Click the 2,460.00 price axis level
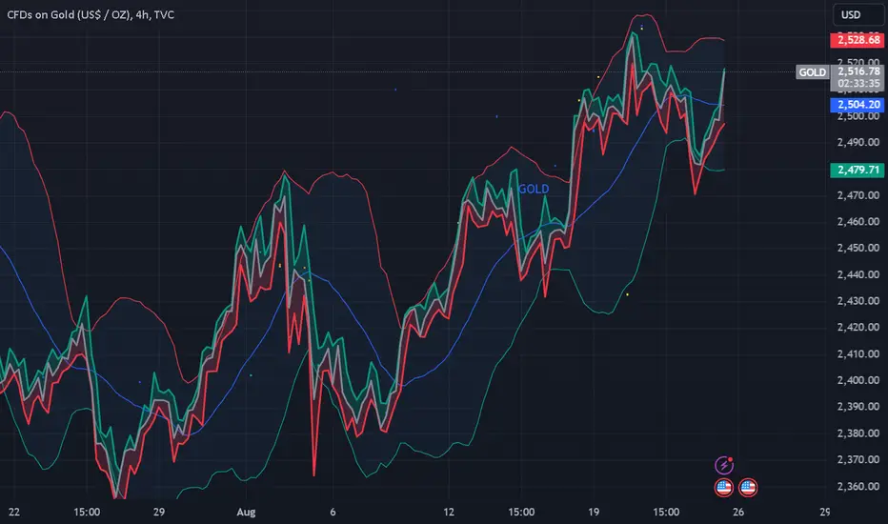Viewport: 888px width, 524px height. point(858,221)
